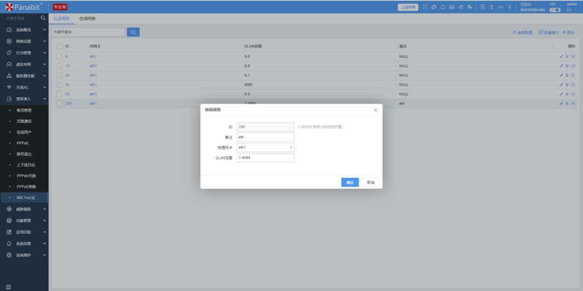Click the VLAN范围 input field with 1-4094

(266, 158)
